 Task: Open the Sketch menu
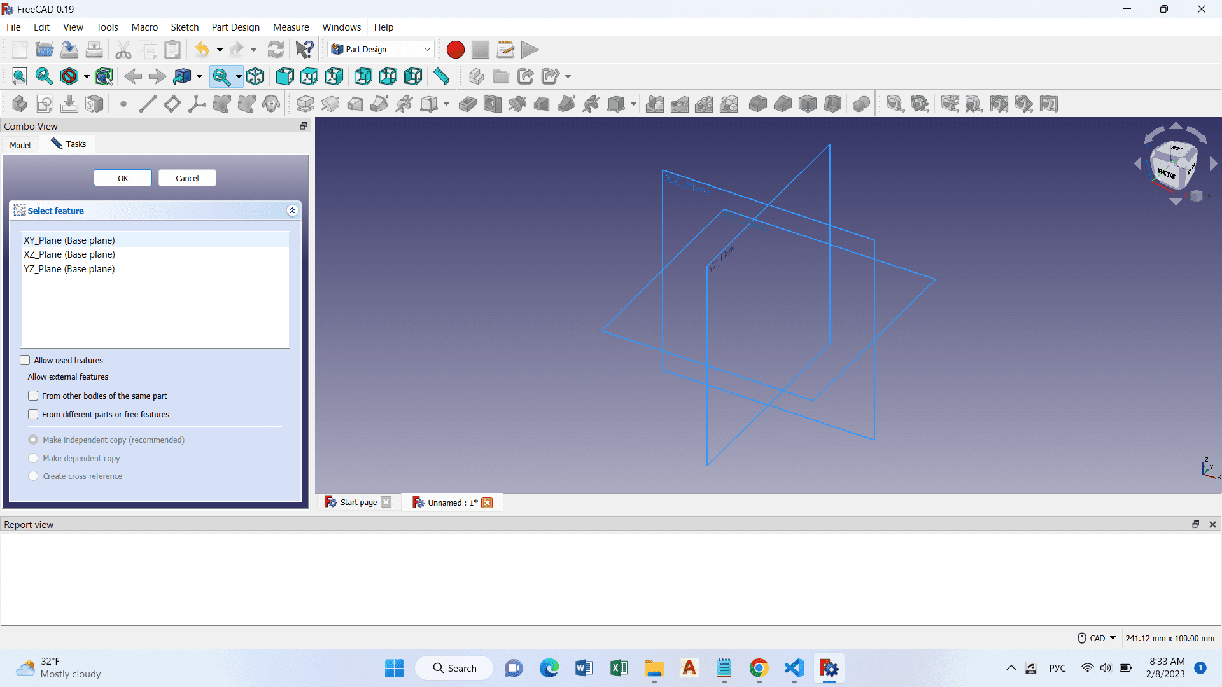point(185,27)
